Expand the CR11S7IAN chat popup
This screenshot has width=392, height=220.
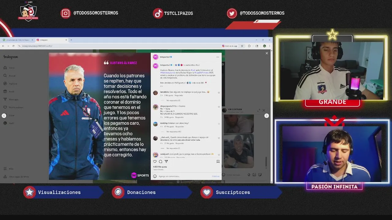pyautogui.click(x=259, y=110)
